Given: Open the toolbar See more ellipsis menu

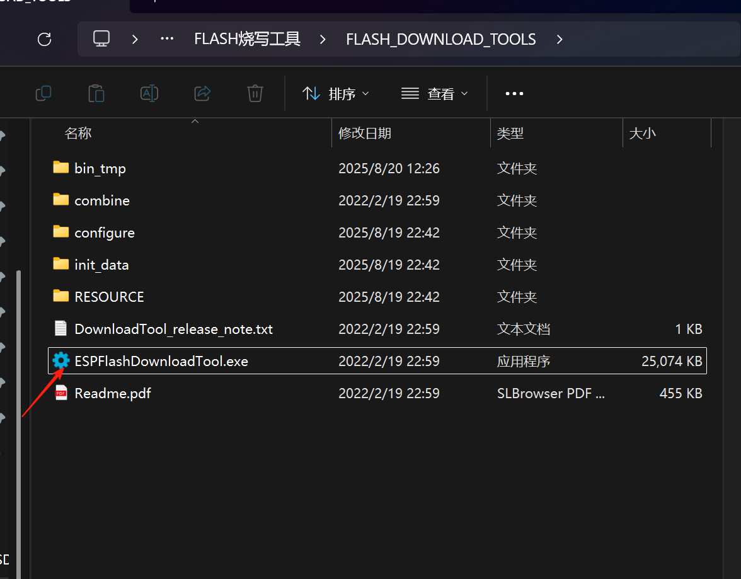Looking at the screenshot, I should click(514, 94).
